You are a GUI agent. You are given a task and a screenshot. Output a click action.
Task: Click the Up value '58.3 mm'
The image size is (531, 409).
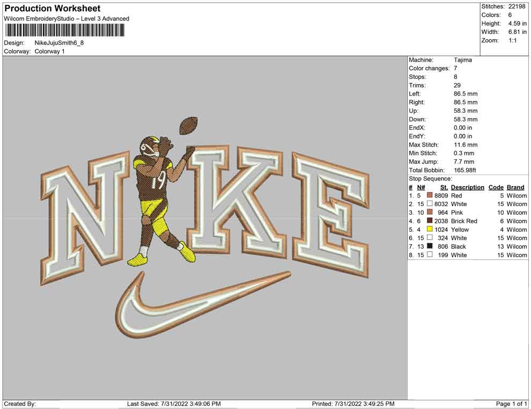click(466, 111)
